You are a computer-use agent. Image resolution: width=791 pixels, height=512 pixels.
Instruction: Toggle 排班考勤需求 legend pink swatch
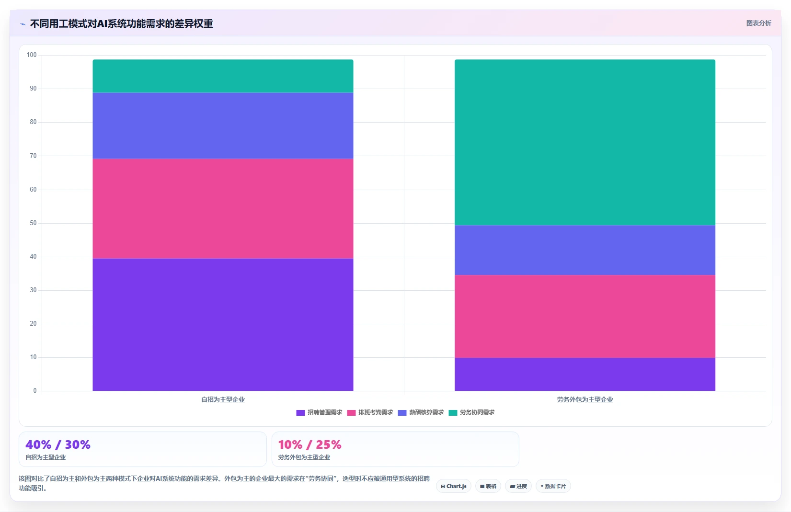[x=351, y=413]
